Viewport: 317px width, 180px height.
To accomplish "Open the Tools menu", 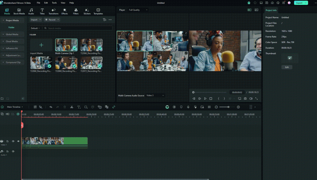I will click(x=54, y=3).
